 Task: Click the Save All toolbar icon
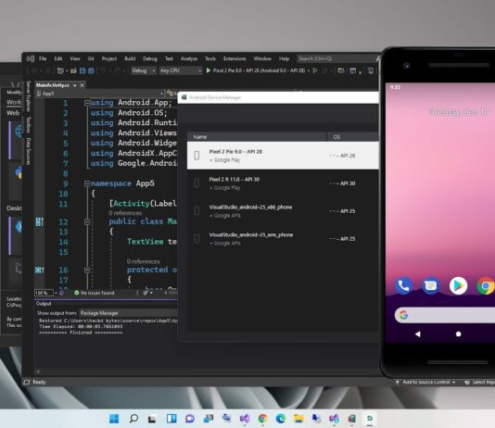pos(91,70)
